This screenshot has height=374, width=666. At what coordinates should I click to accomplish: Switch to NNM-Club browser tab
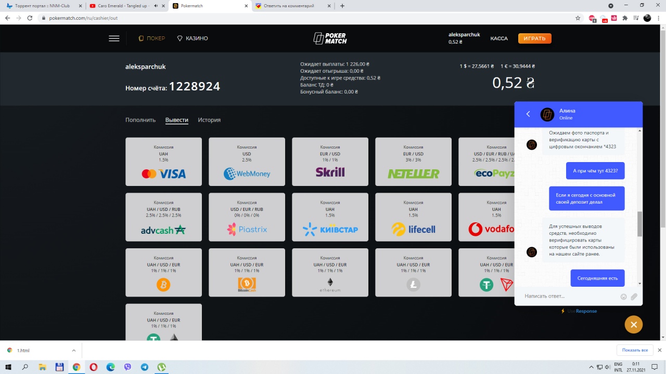(x=43, y=6)
